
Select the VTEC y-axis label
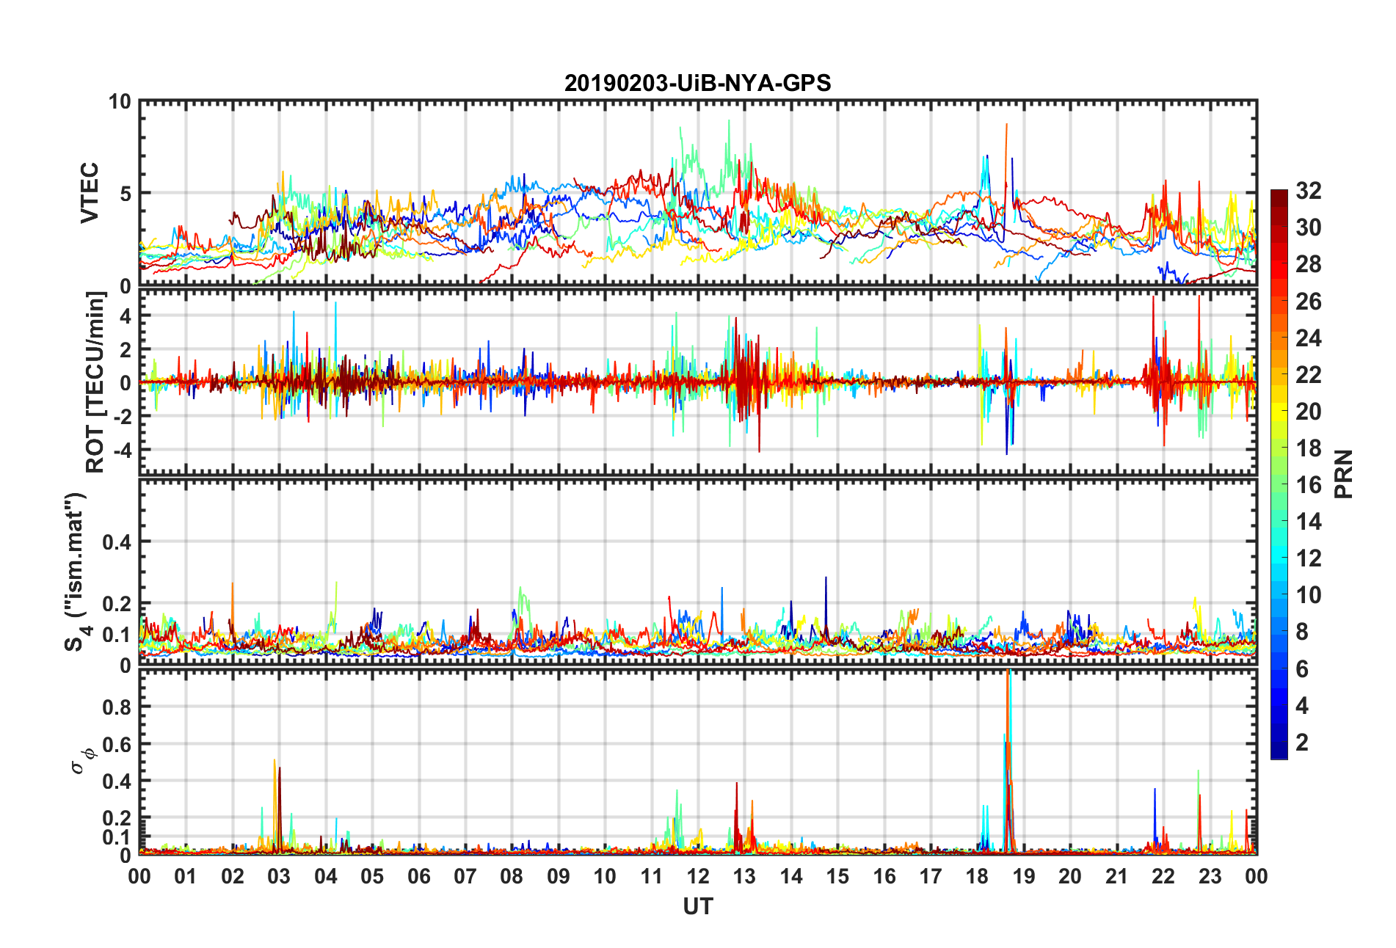90,193
